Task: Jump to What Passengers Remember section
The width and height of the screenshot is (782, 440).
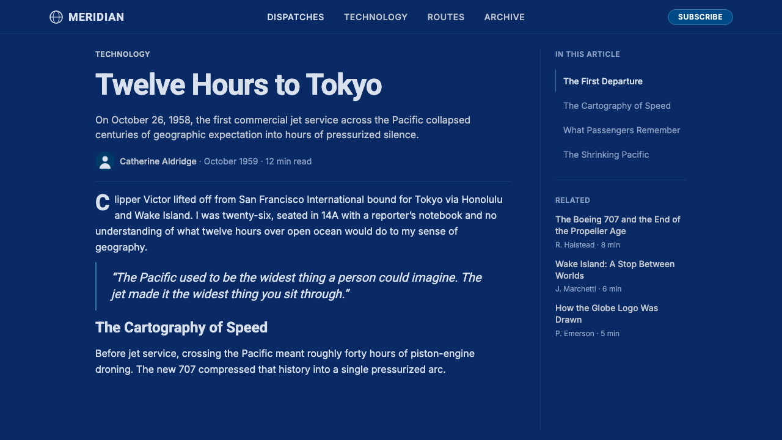Action: point(621,130)
